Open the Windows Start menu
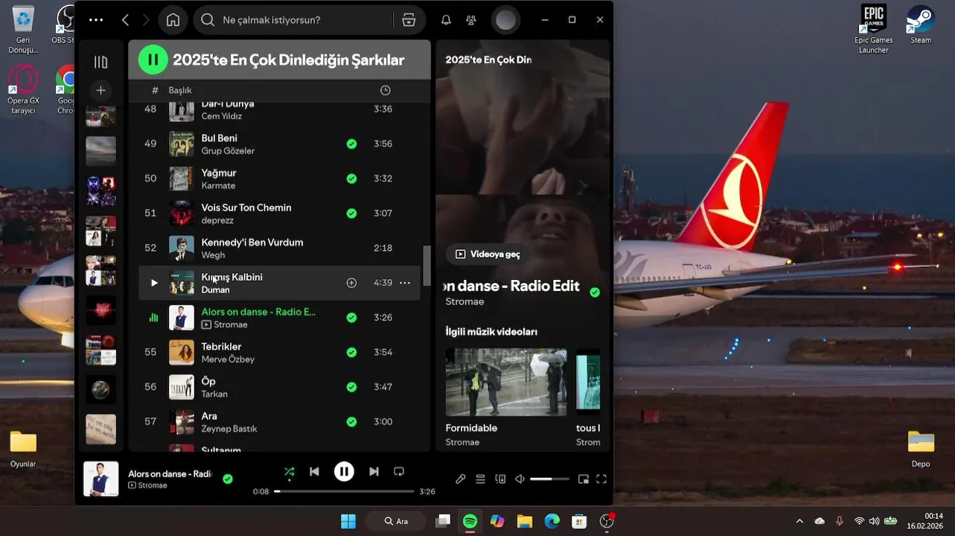955x536 pixels. click(x=348, y=521)
